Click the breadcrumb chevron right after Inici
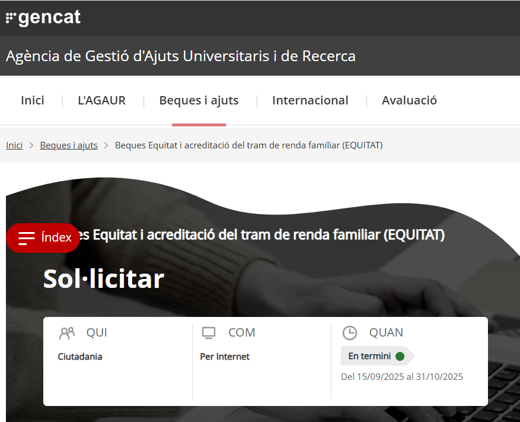Screen dimensions: 520x422 31,145
